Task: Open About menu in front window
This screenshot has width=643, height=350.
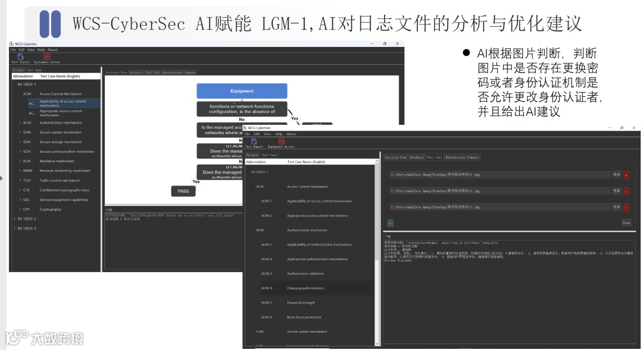Action: [x=291, y=134]
